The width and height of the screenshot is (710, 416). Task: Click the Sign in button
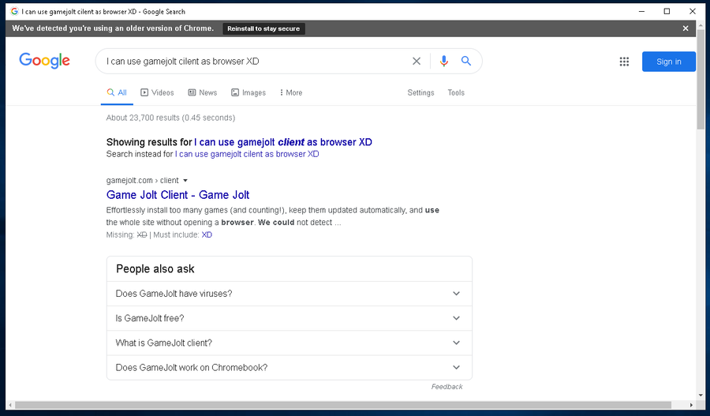click(668, 62)
